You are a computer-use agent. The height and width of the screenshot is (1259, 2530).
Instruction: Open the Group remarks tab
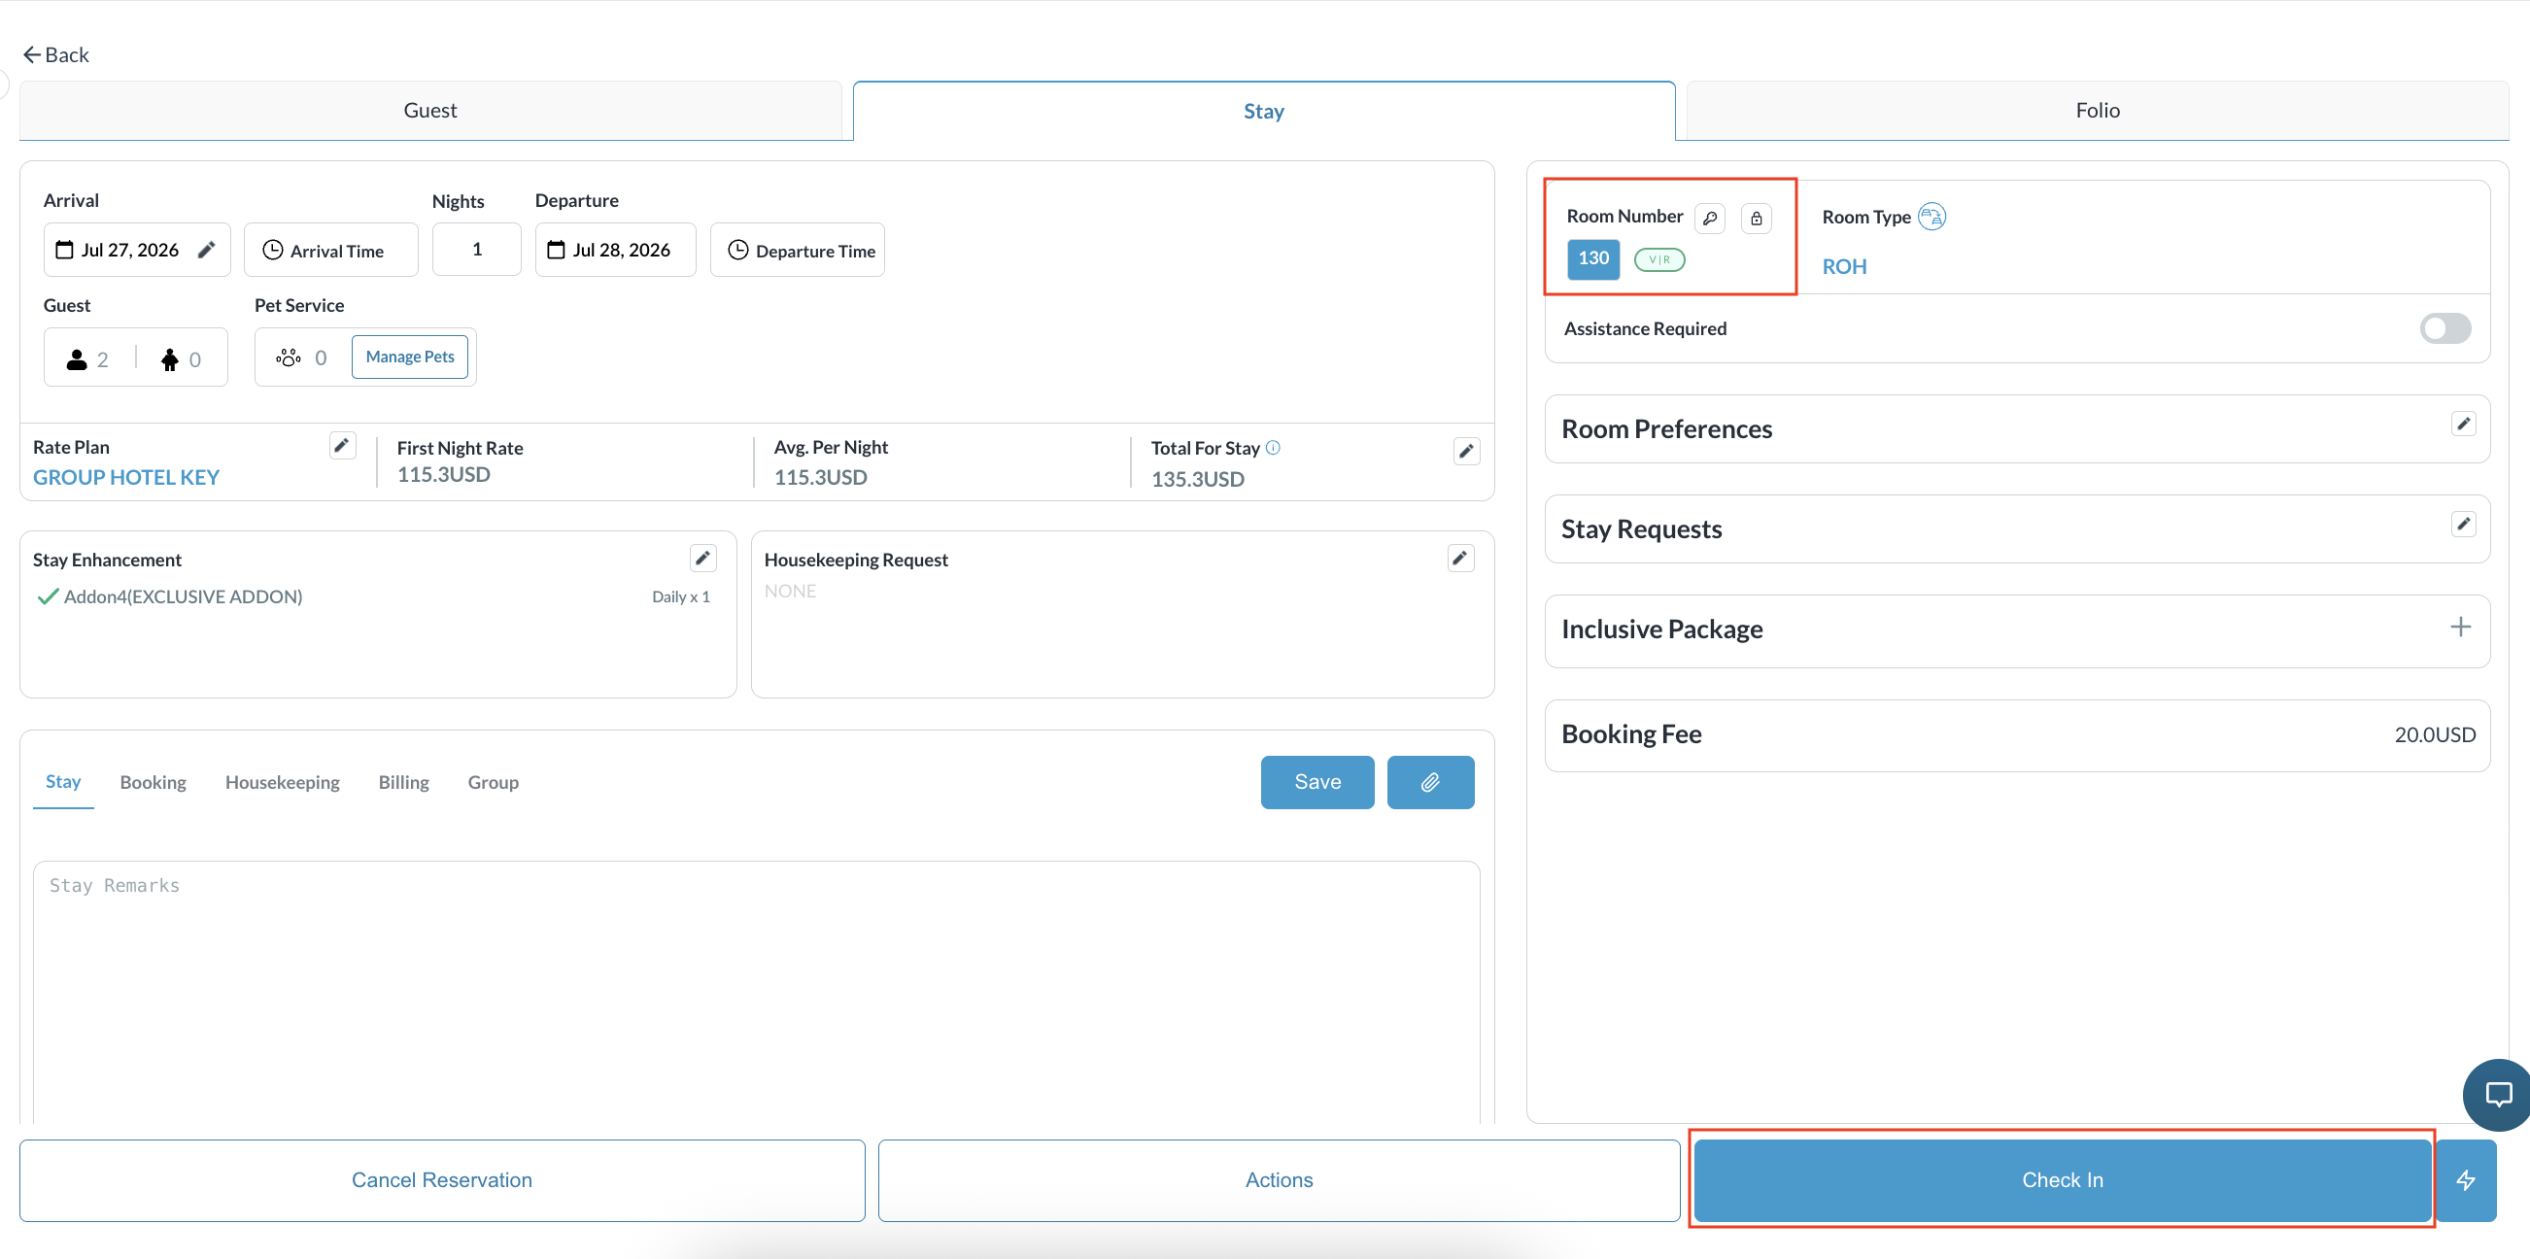(493, 783)
